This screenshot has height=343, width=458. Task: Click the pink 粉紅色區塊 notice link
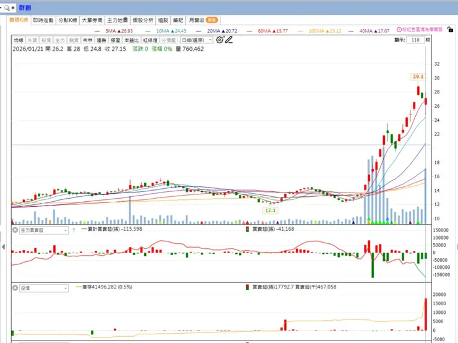click(422, 30)
